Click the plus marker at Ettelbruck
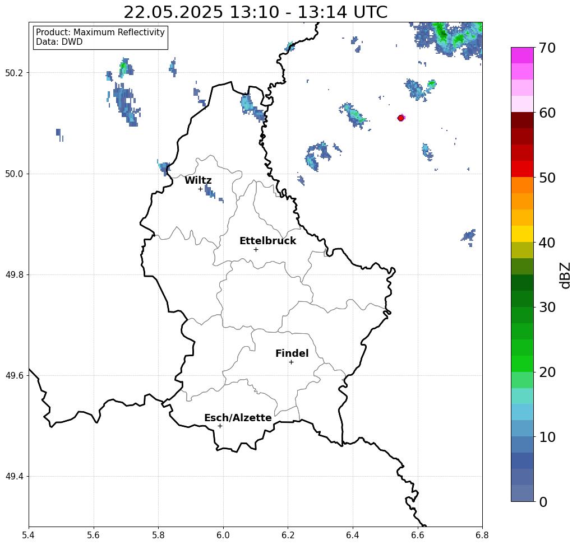 256,249
